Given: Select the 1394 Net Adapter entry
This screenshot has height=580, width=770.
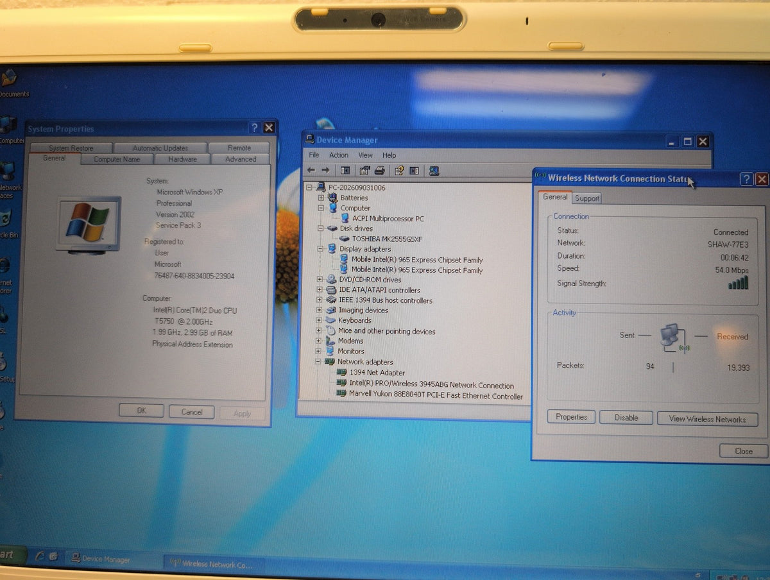Looking at the screenshot, I should (377, 372).
